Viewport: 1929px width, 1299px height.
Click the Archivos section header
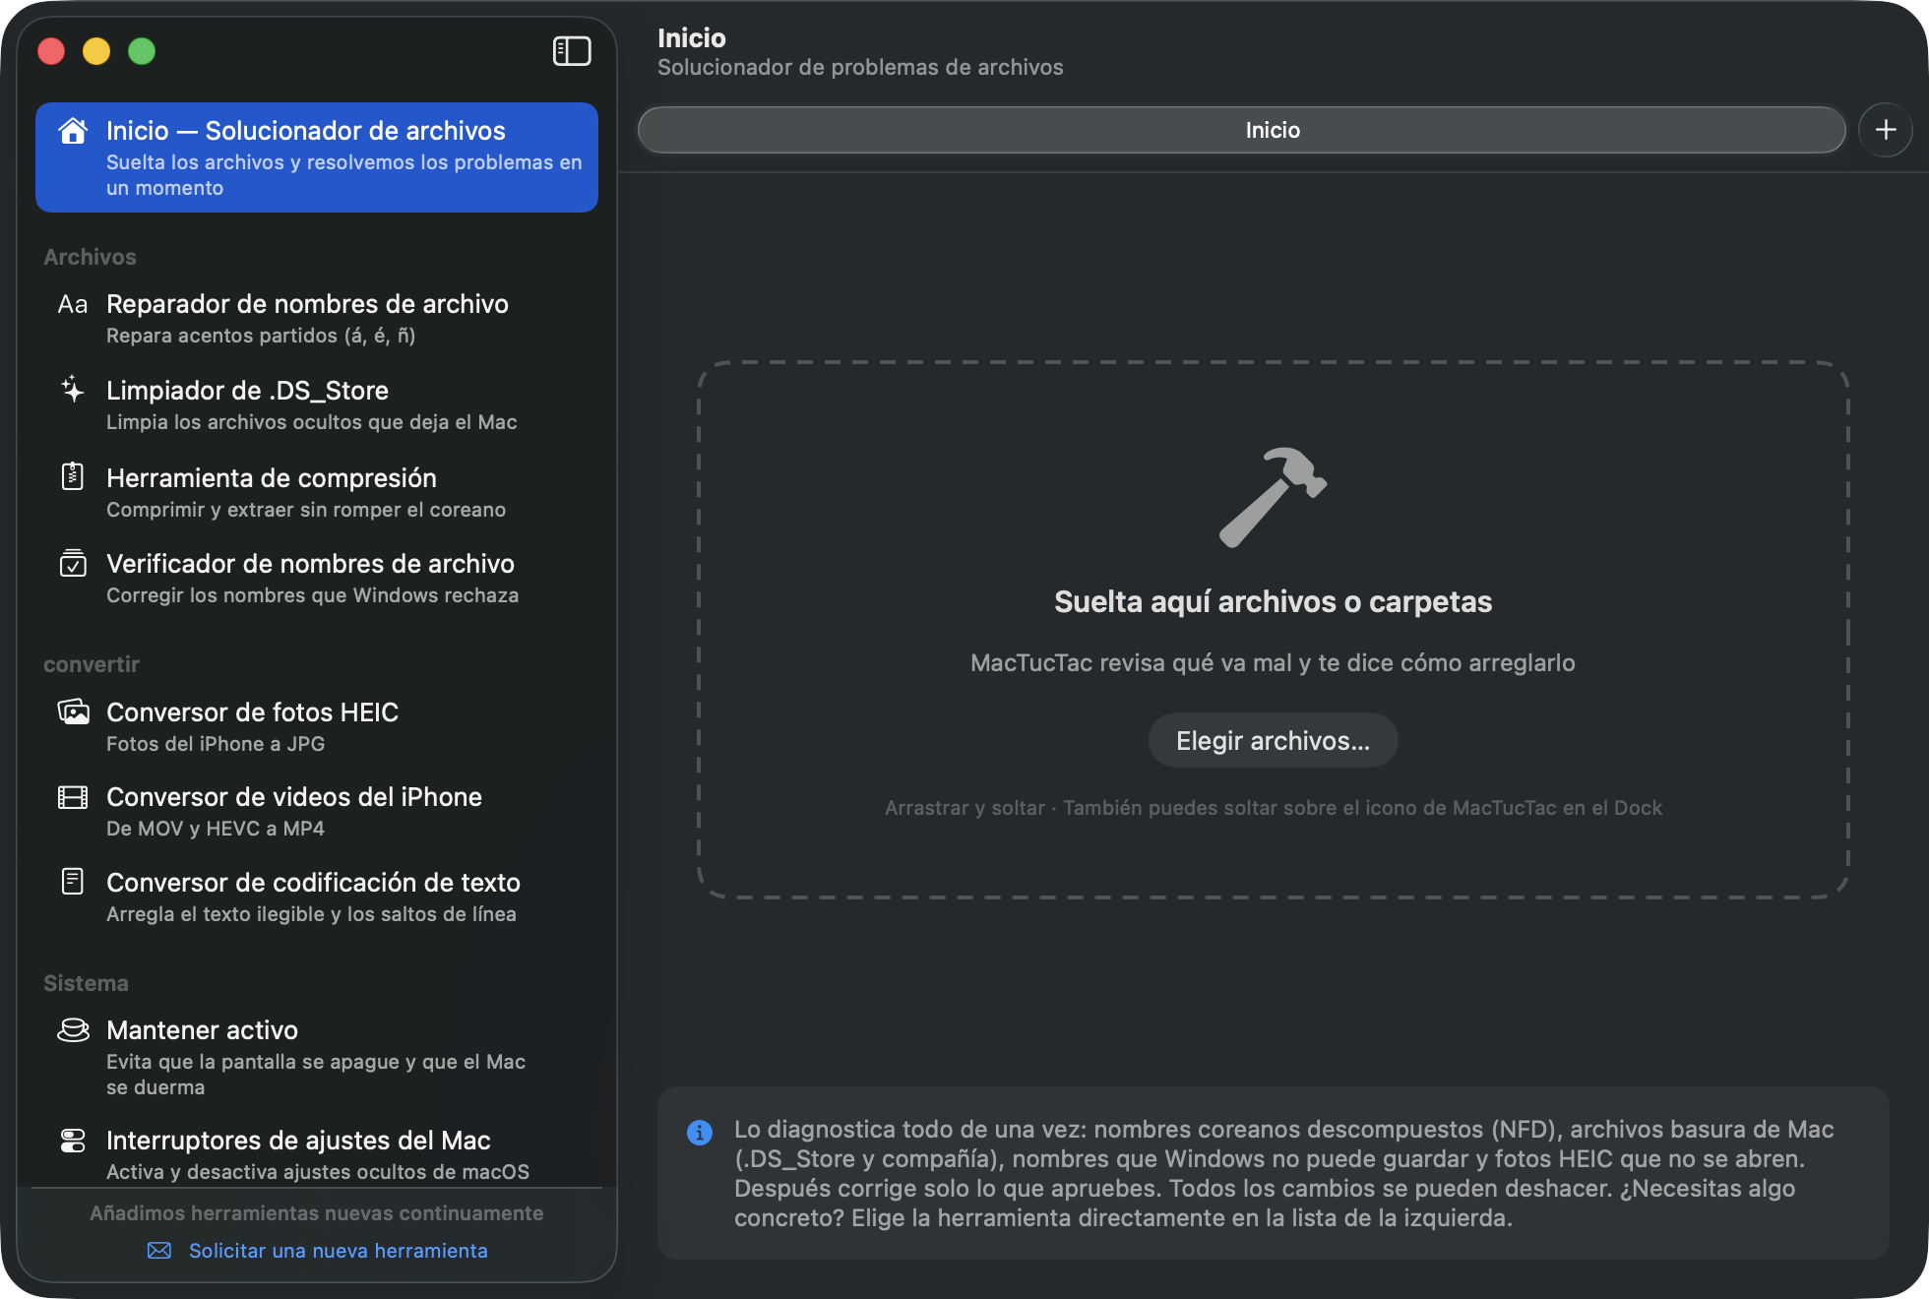[x=90, y=257]
